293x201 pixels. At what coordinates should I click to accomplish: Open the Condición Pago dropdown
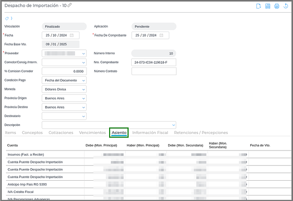tap(83, 80)
